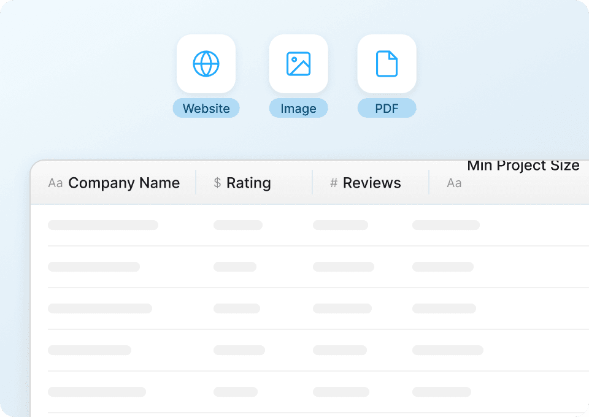589x417 pixels.
Task: Open the Reviews column header
Action: [x=372, y=183]
